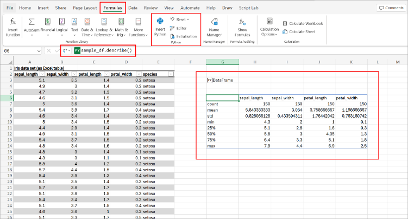Click the Name Box showing G6
The image size is (408, 219).
pyautogui.click(x=16, y=50)
